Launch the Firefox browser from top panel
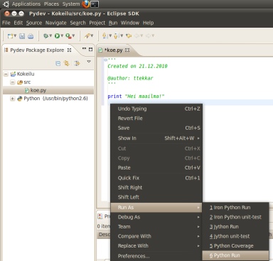 click(x=86, y=4)
